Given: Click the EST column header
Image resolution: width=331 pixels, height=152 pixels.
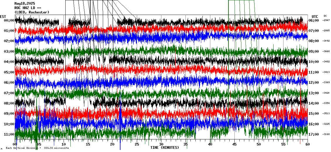Looking at the screenshot, I should click(3, 16).
